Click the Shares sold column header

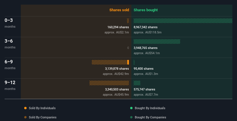[119, 10]
